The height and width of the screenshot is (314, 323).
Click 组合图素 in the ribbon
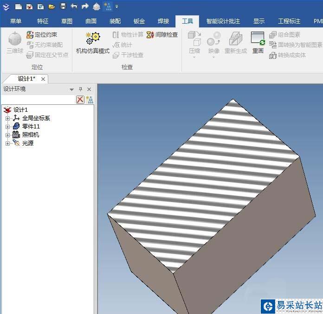tap(284, 35)
